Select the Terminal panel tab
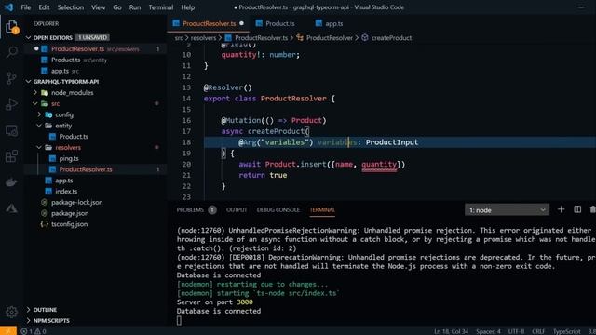Screen dimensions: 596x335 tap(322, 210)
